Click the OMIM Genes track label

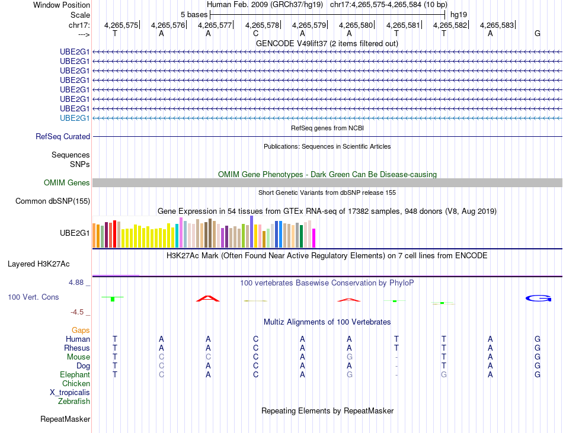pyautogui.click(x=67, y=182)
